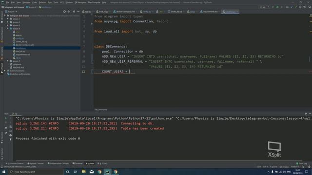Switch to the requirements.txt editor tab

point(209,12)
